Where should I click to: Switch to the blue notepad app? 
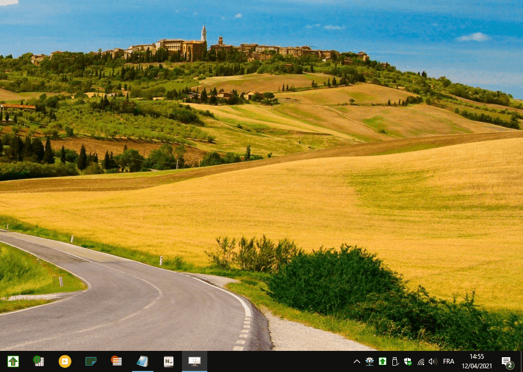[x=142, y=361]
